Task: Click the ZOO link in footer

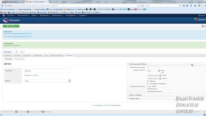Action: pyautogui.click(x=93, y=105)
